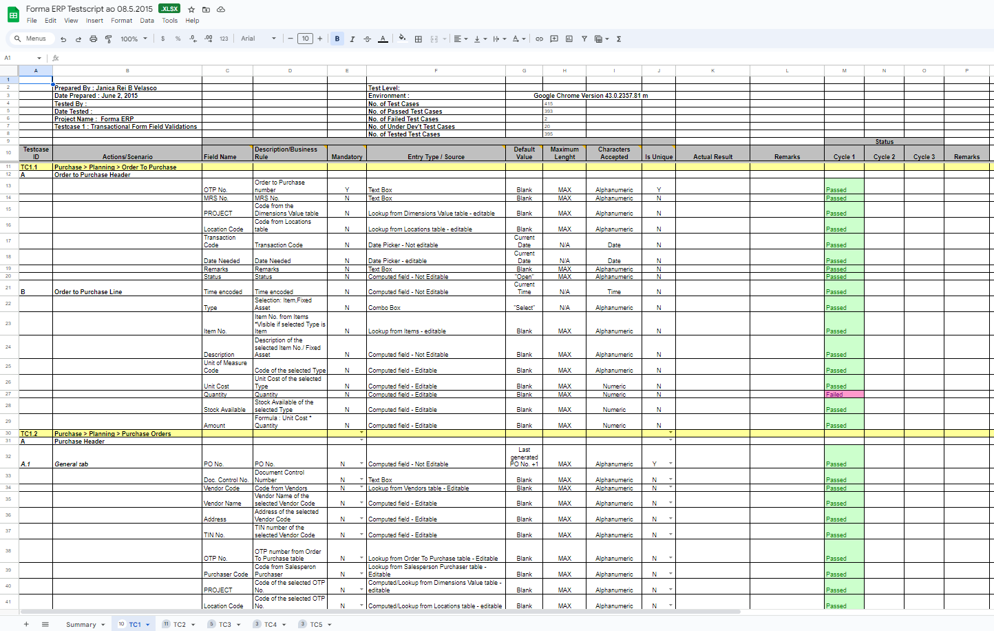Viewport: 994px width, 631px height.
Task: Open the text wrapping dropdown
Action: coord(500,39)
